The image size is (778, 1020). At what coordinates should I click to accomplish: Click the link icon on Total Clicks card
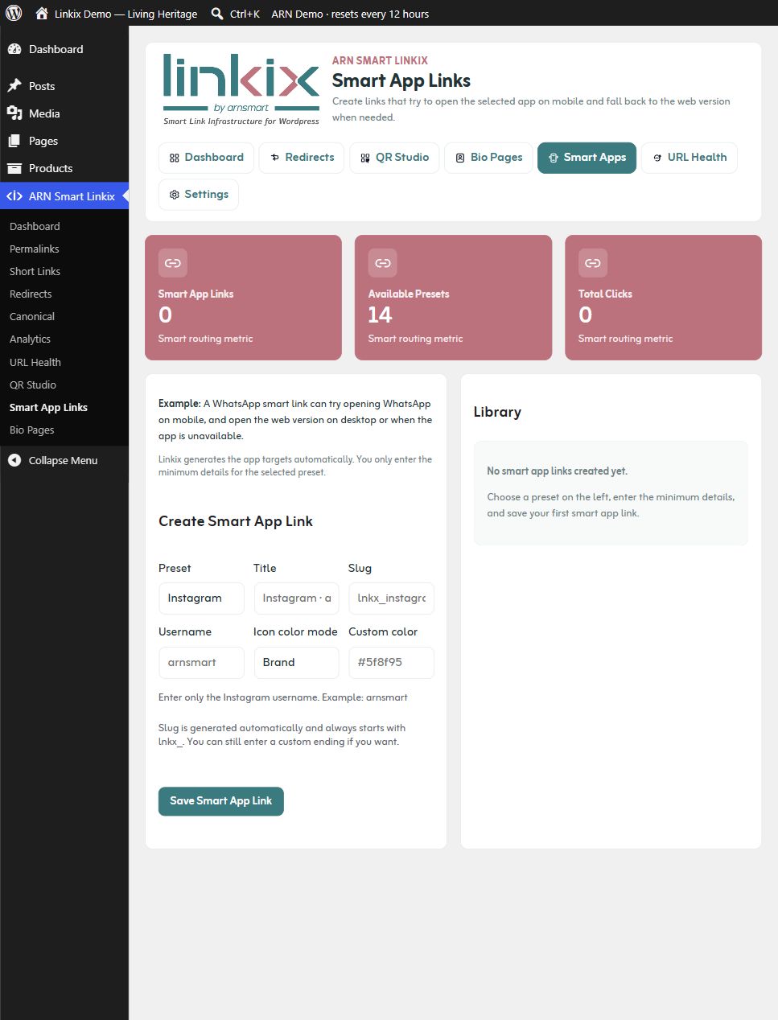tap(593, 263)
